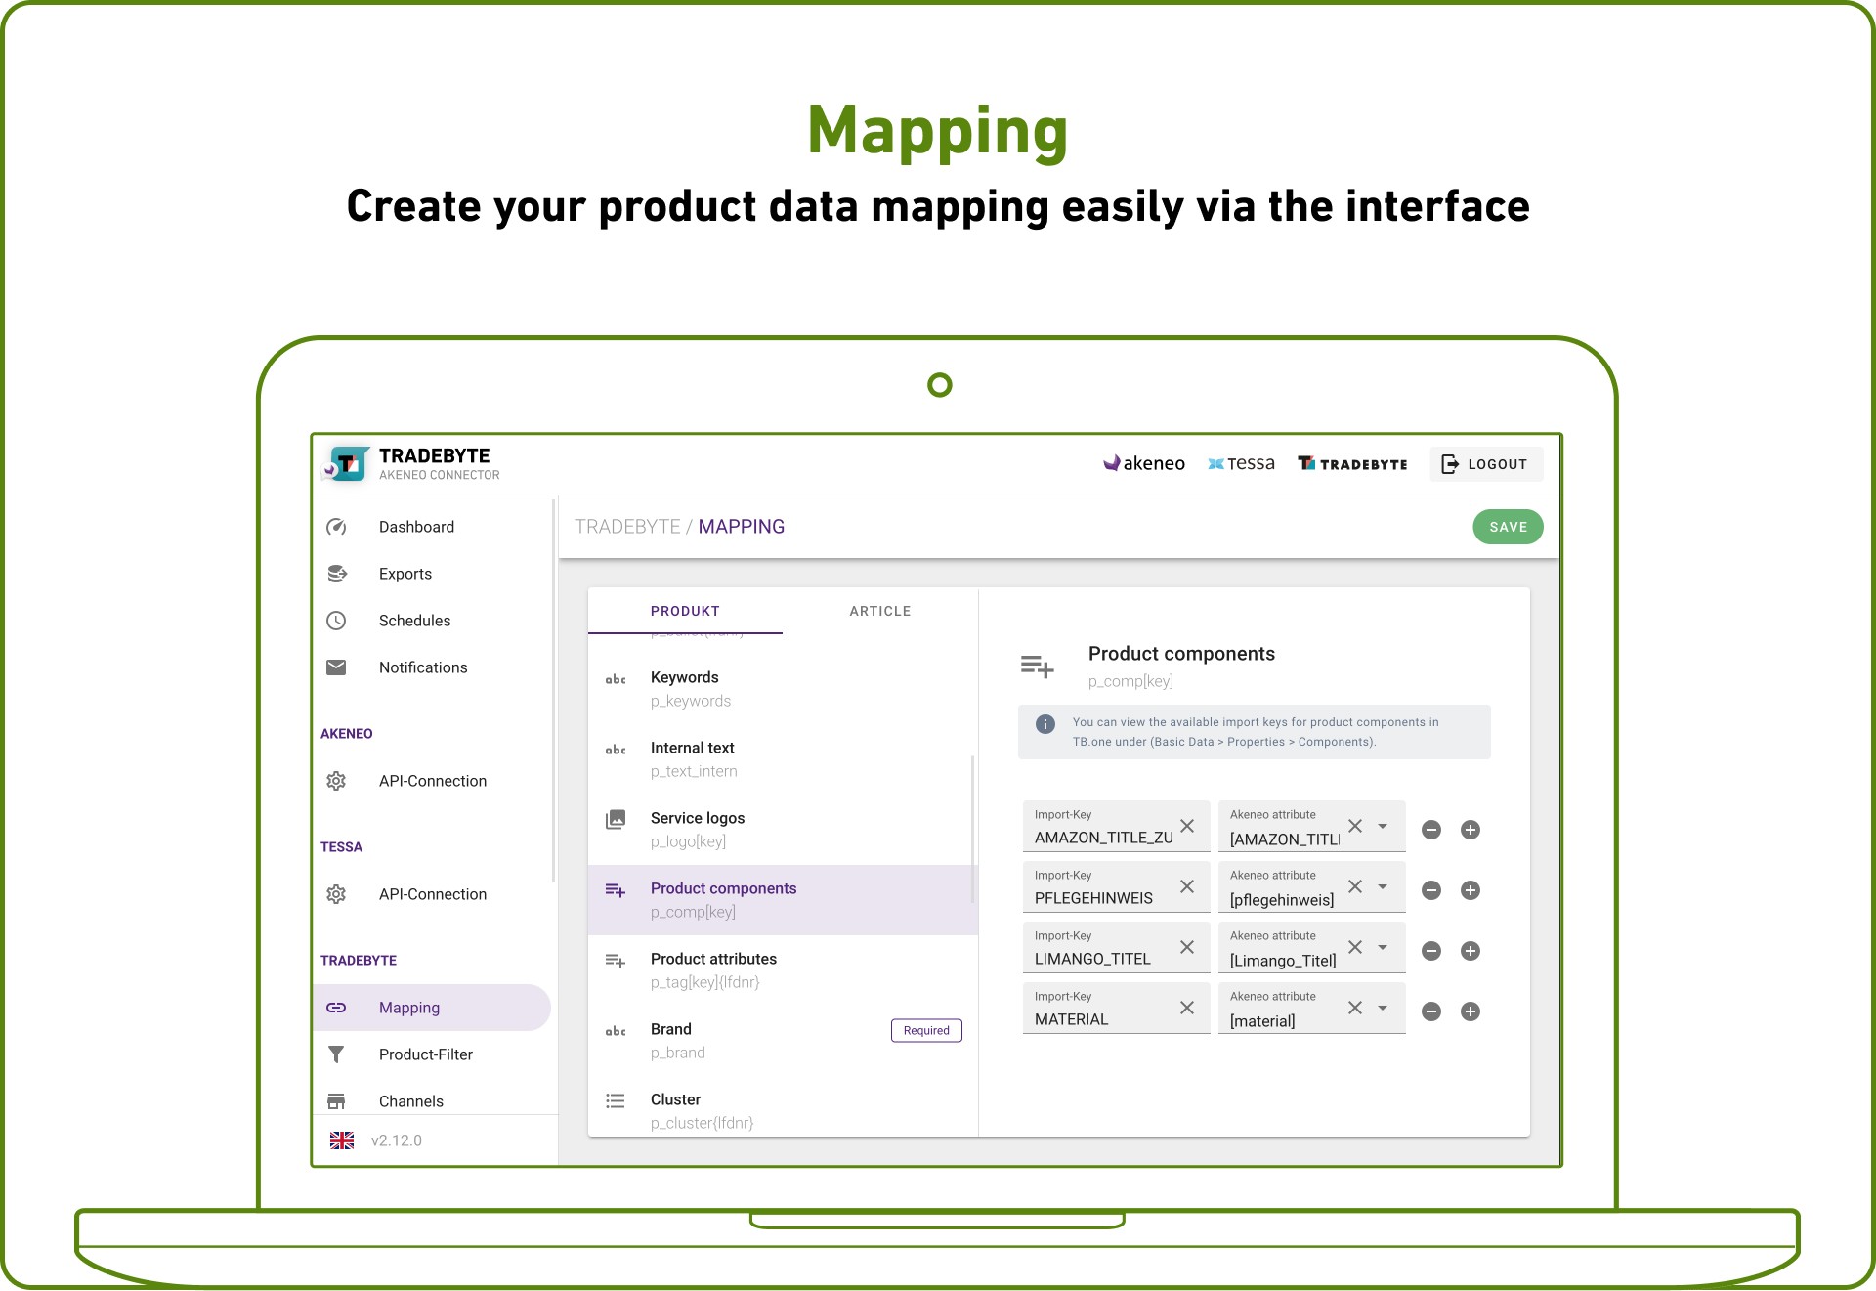Image resolution: width=1876 pixels, height=1291 pixels.
Task: Add row after MATERIAL with plus icon
Action: tap(1471, 1011)
